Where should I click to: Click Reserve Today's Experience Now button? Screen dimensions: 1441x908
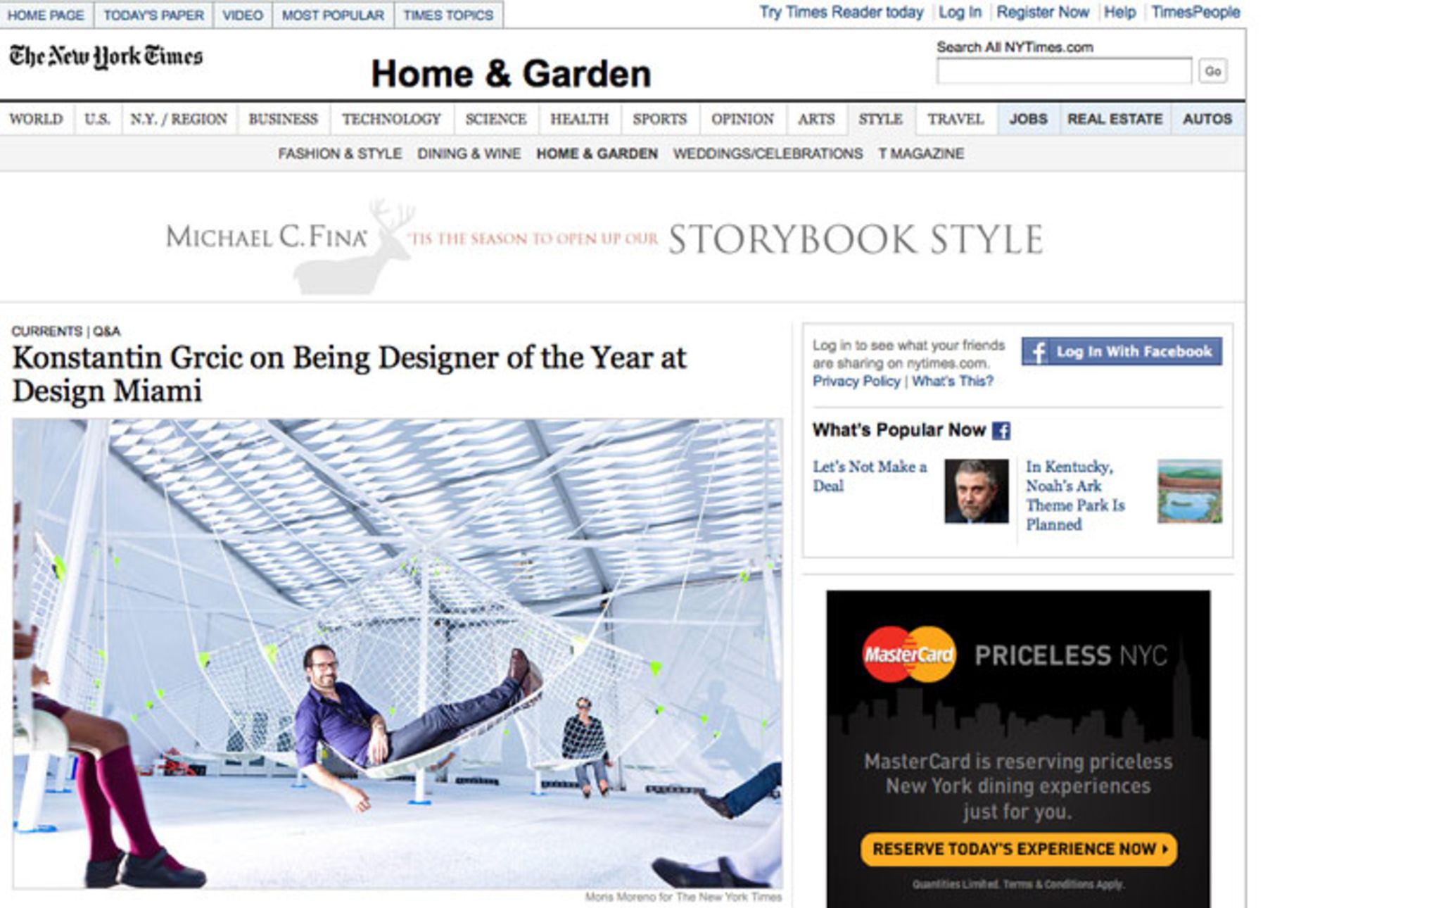tap(1018, 849)
